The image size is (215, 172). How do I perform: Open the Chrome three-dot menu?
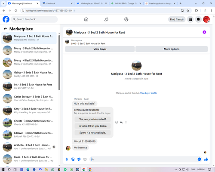coord(211,10)
